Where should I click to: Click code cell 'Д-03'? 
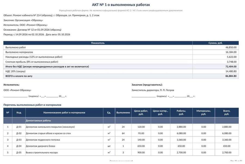pos(19,140)
